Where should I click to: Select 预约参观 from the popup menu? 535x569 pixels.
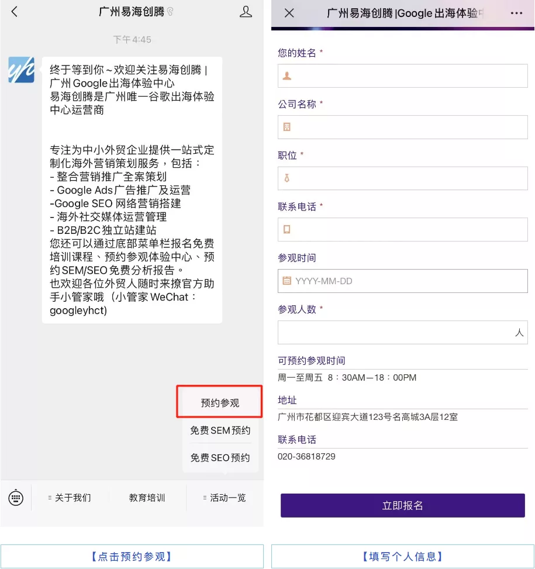point(220,402)
